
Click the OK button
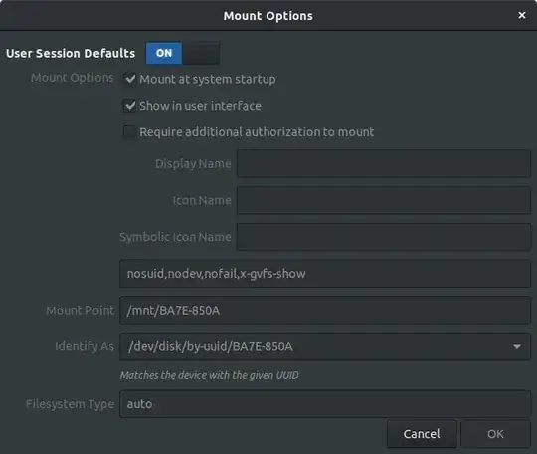(495, 434)
